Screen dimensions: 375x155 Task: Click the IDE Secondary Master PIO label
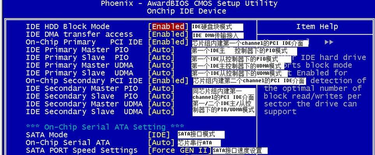82,89
